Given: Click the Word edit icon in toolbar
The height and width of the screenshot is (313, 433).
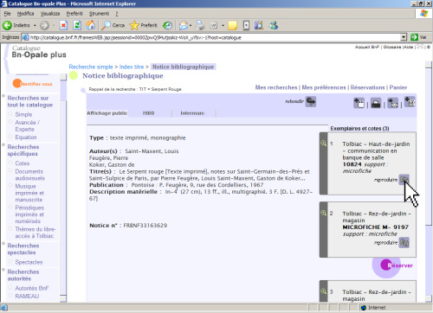Looking at the screenshot, I should pyautogui.click(x=214, y=25).
